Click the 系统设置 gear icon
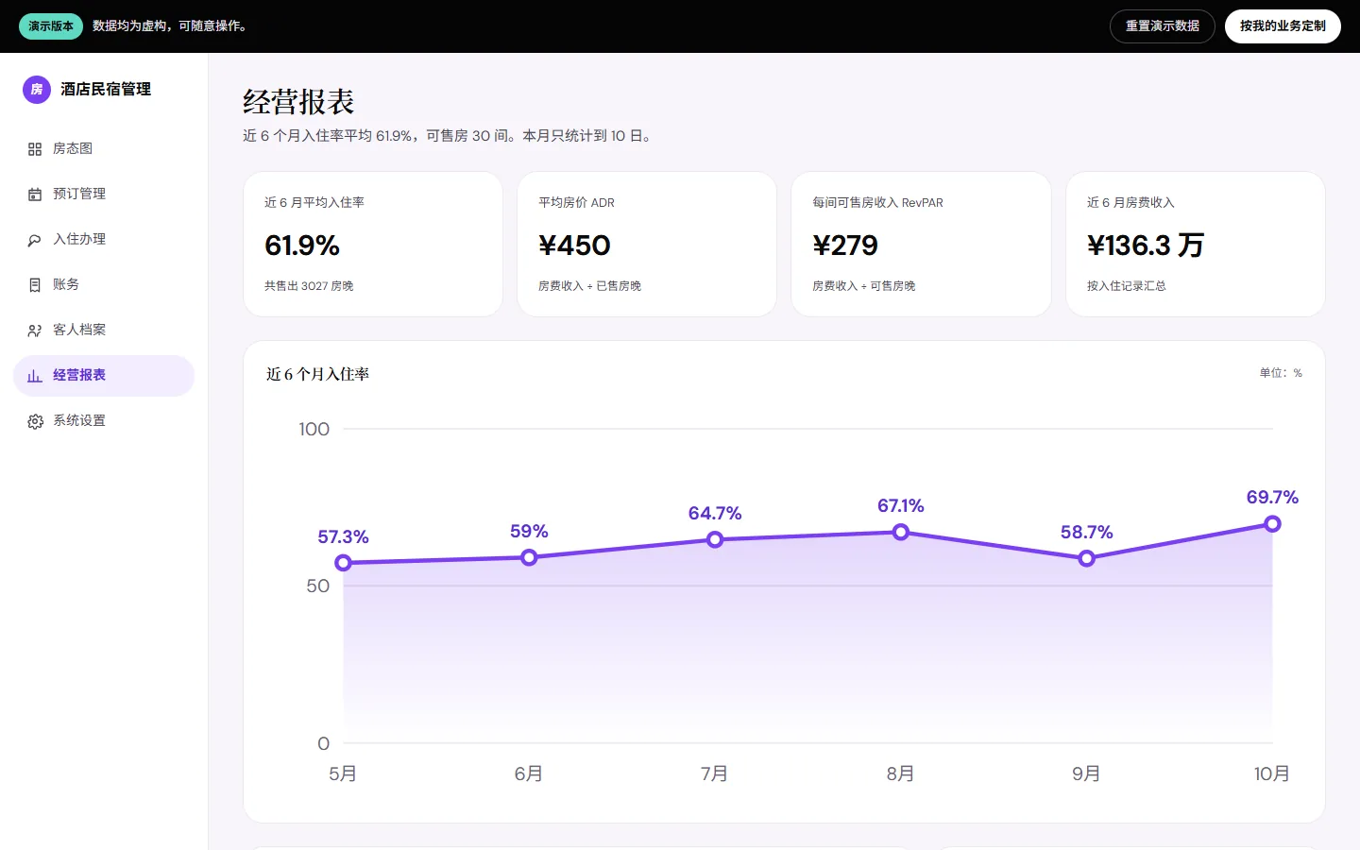The image size is (1360, 850). pos(35,421)
